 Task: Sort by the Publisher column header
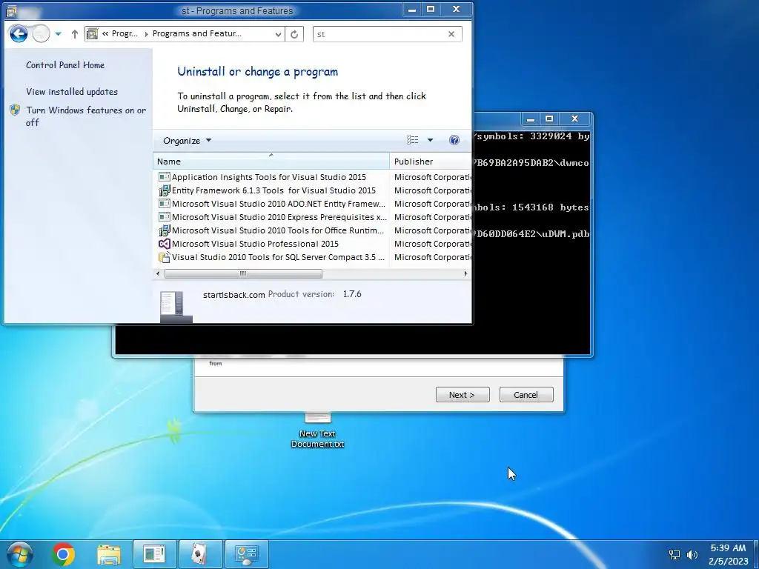coord(431,161)
